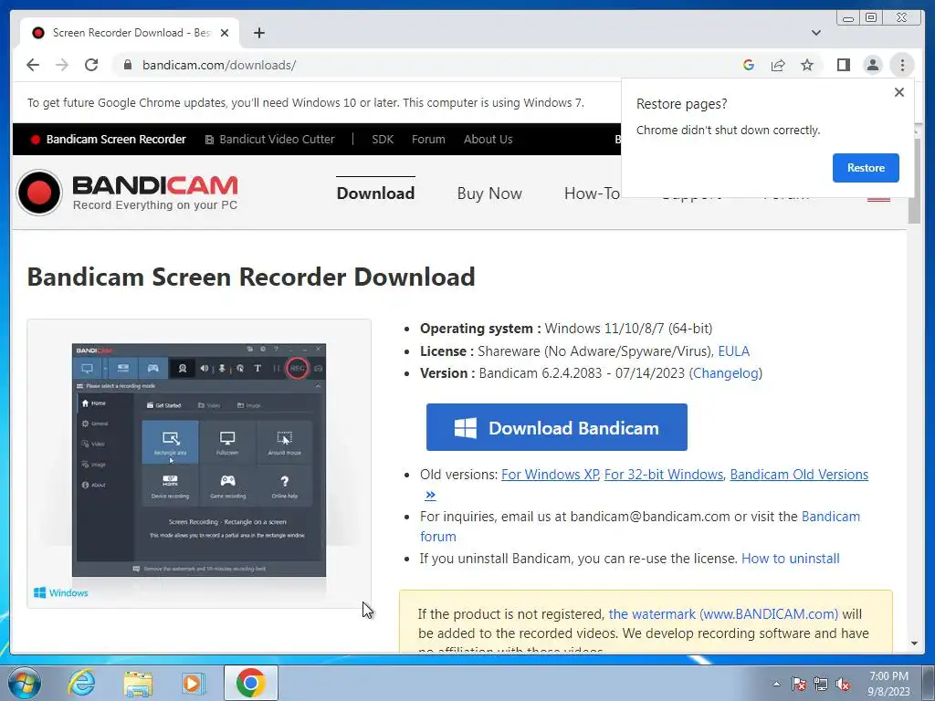Screen dimensions: 935x701
Task: Open Windows Explorer from taskbar
Action: tap(138, 683)
